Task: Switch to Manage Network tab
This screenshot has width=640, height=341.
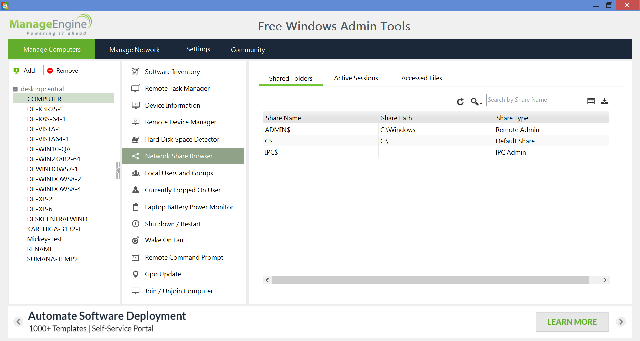Action: pos(134,49)
